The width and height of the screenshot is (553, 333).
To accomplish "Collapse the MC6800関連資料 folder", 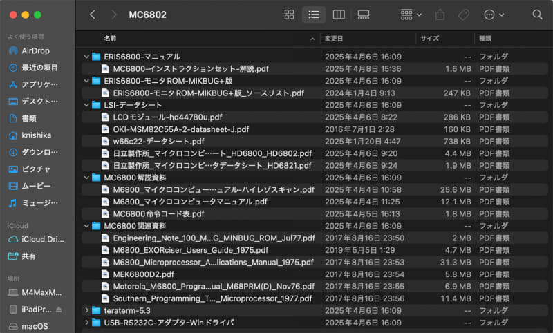I will (86, 226).
